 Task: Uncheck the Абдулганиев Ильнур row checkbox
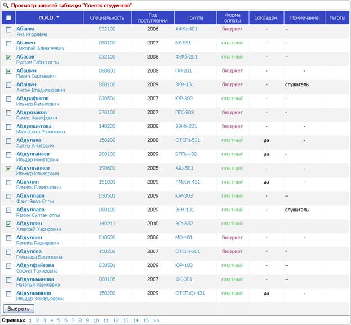tap(8, 168)
